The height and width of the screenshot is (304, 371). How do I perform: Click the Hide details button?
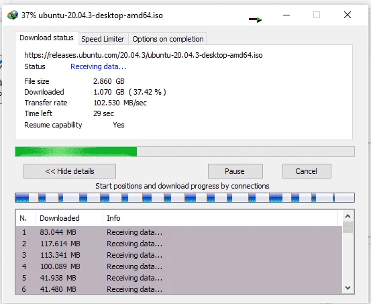(70, 171)
